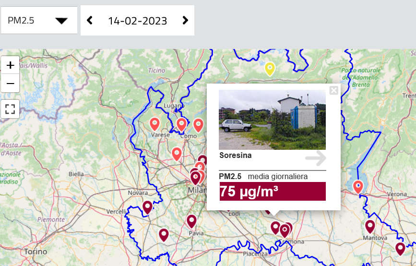Click the Novara map label

click(x=138, y=193)
